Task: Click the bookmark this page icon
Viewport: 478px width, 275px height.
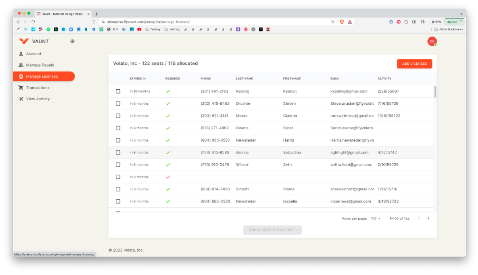Action: pos(94,22)
